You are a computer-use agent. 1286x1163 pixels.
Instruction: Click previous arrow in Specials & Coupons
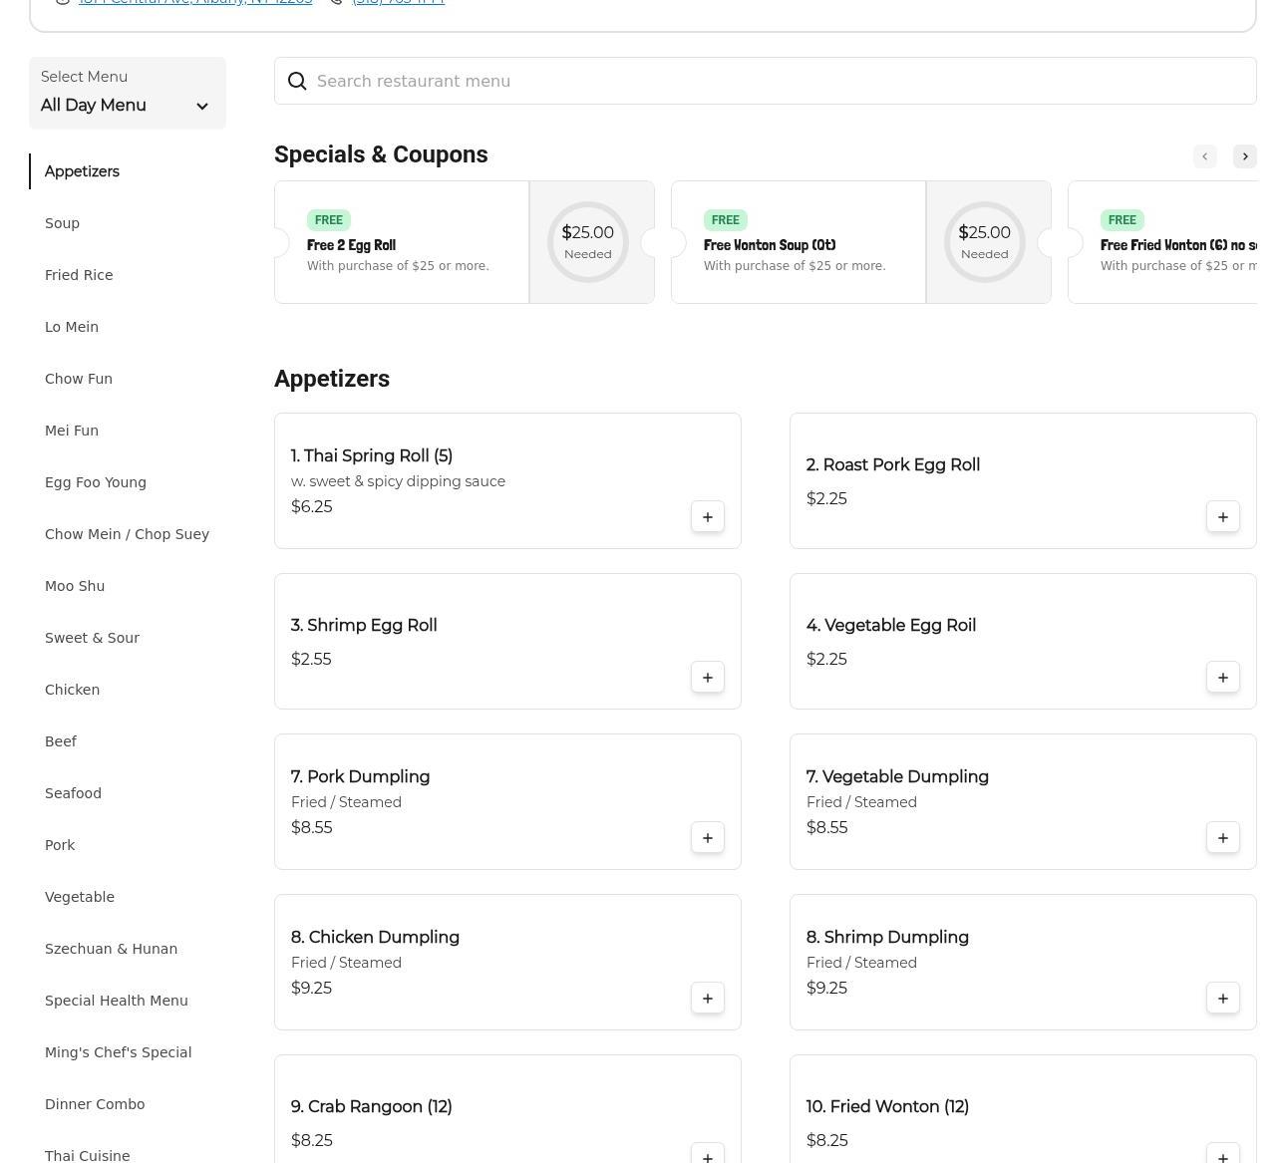coord(1204,156)
